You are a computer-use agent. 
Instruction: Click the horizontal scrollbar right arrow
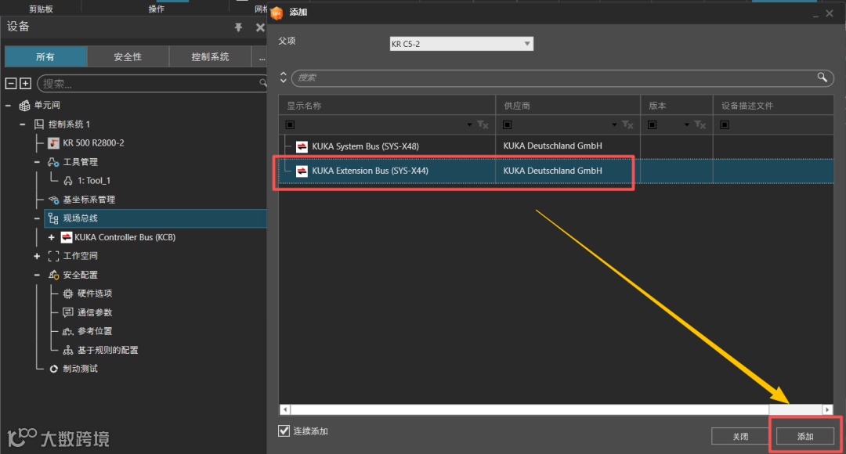pos(827,410)
